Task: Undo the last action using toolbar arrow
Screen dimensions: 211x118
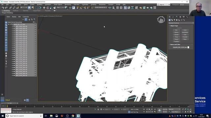Action: tap(3, 8)
